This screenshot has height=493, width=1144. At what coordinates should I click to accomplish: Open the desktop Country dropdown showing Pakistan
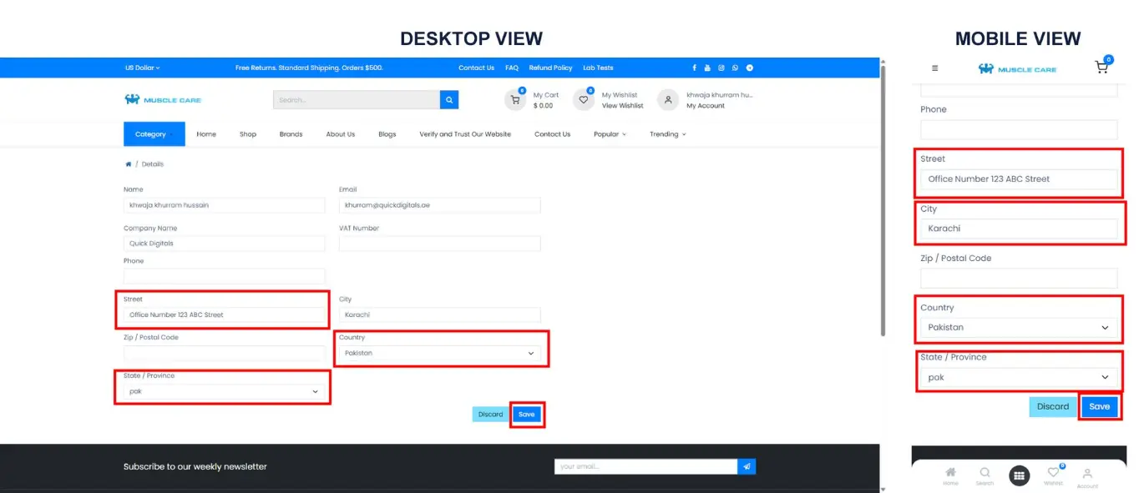439,353
